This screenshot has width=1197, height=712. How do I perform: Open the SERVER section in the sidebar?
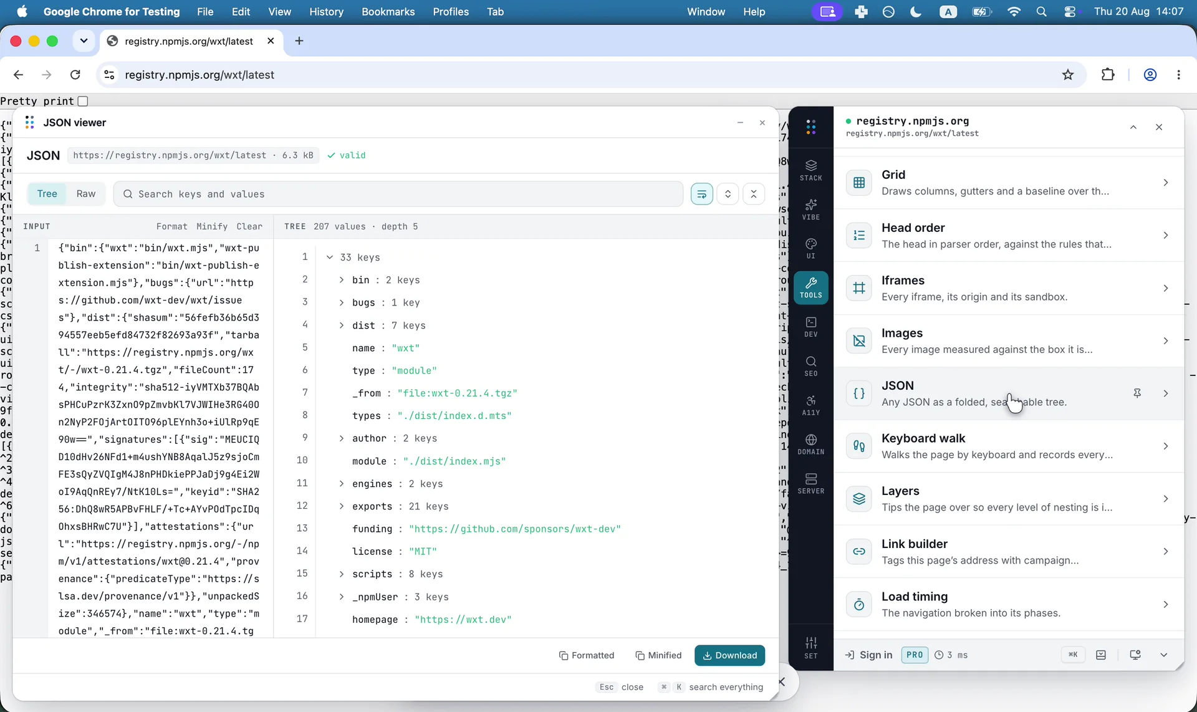pyautogui.click(x=810, y=483)
